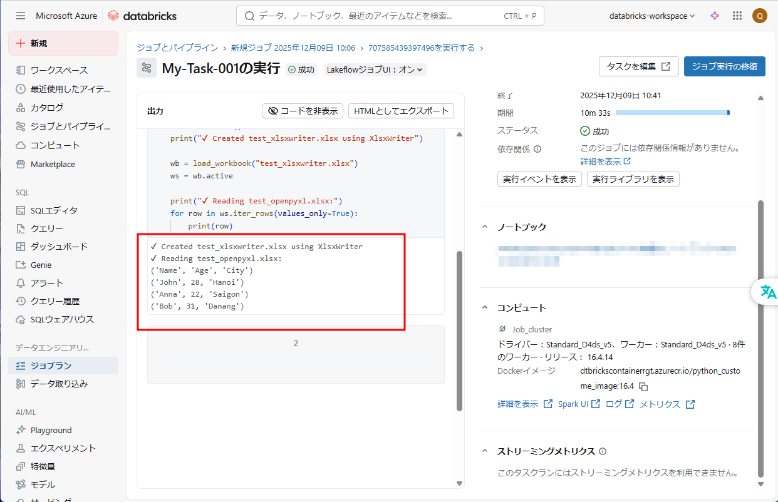The width and height of the screenshot is (778, 502).
Task: Click the job task icon beside title
Action: click(147, 68)
